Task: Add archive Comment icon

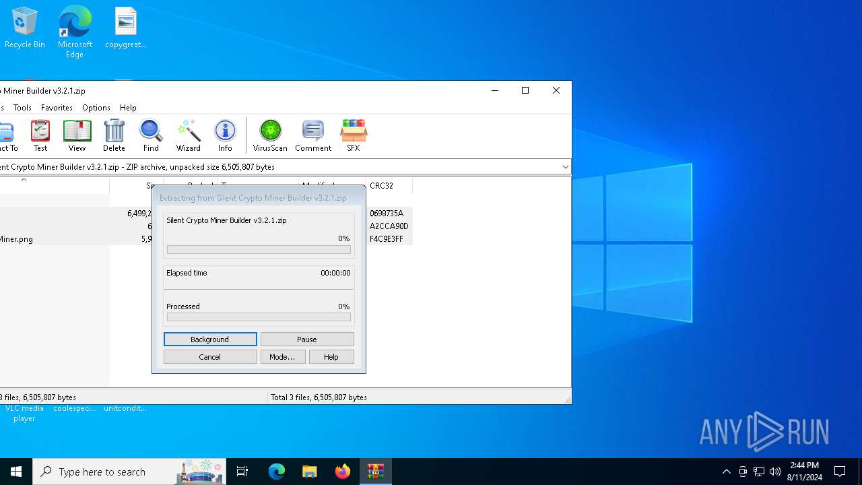Action: click(313, 135)
